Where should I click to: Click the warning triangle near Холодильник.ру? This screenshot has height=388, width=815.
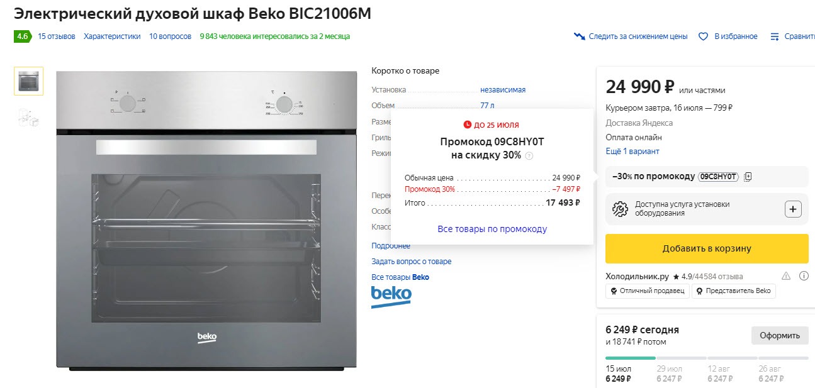785,276
